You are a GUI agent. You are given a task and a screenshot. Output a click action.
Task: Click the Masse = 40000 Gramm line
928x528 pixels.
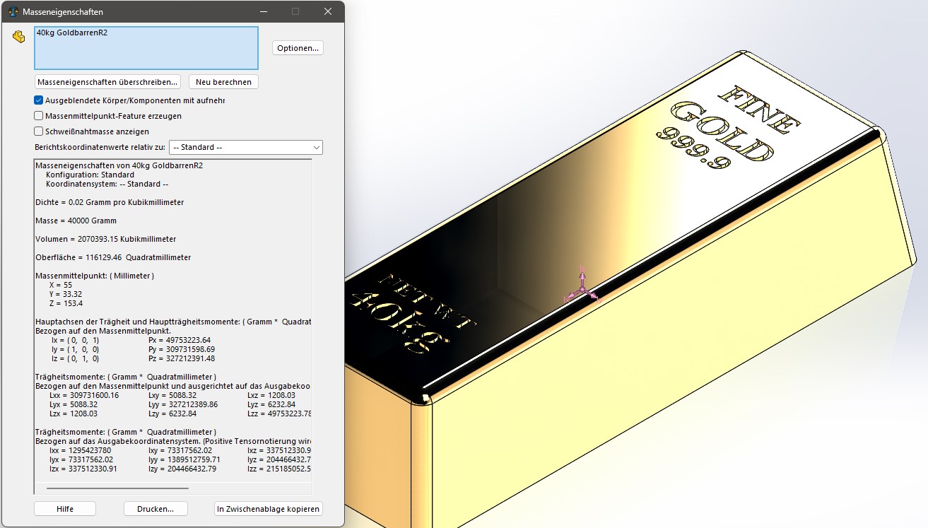(76, 221)
